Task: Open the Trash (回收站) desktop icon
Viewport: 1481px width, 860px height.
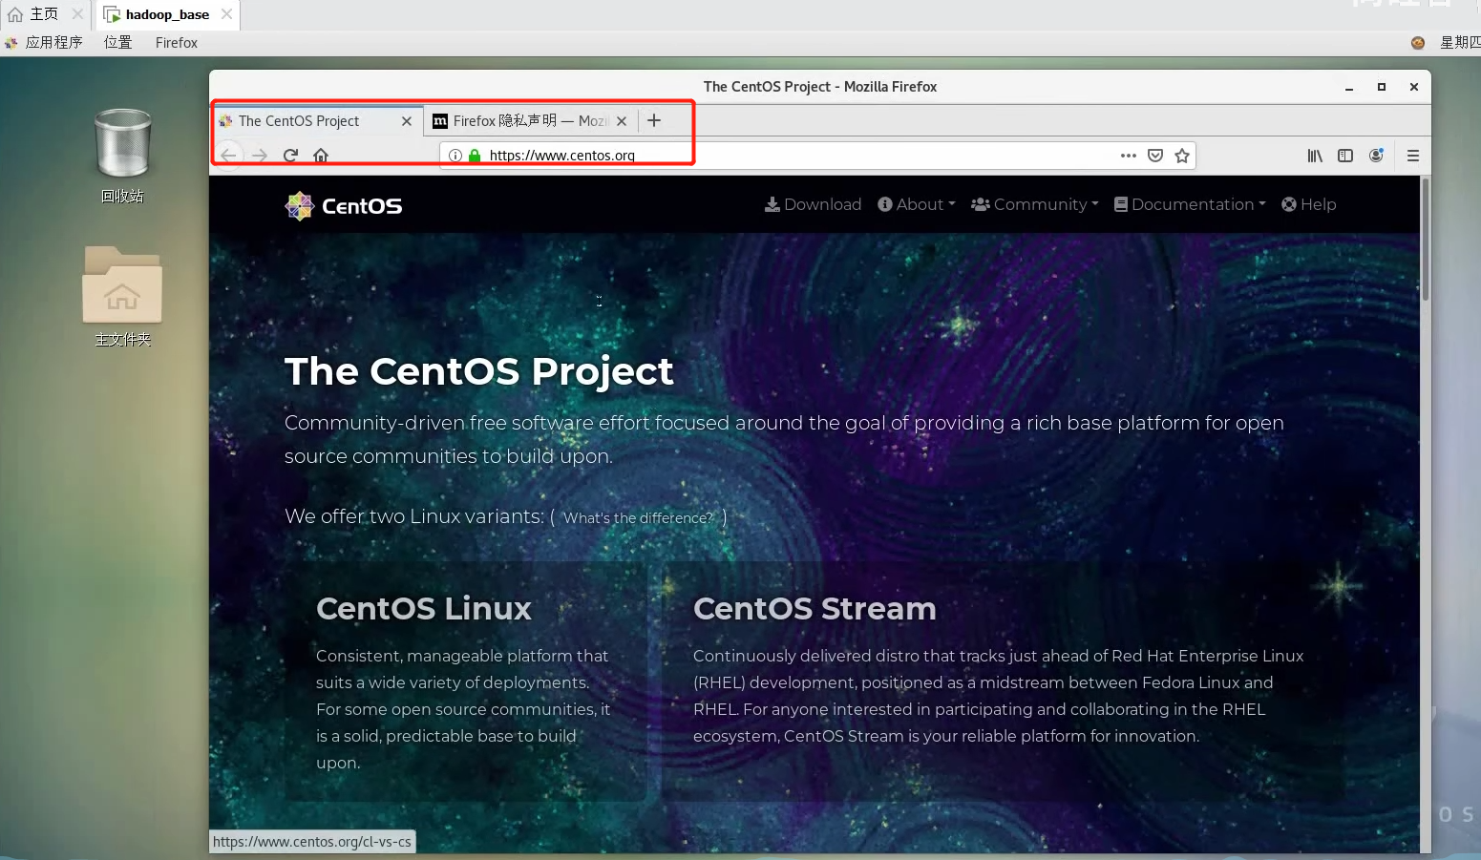Action: pyautogui.click(x=123, y=155)
